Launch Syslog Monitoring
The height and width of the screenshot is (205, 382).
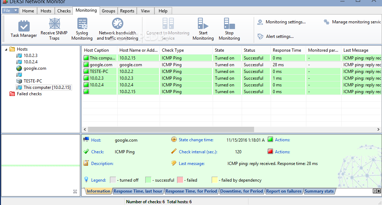(x=82, y=29)
